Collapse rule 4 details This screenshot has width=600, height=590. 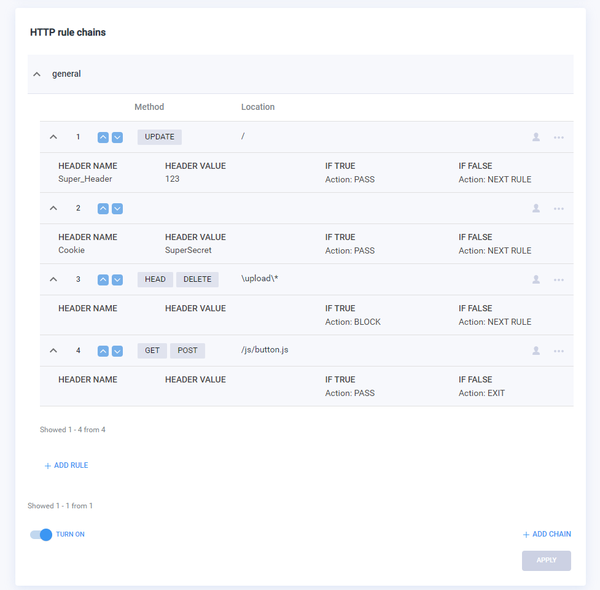[53, 351]
